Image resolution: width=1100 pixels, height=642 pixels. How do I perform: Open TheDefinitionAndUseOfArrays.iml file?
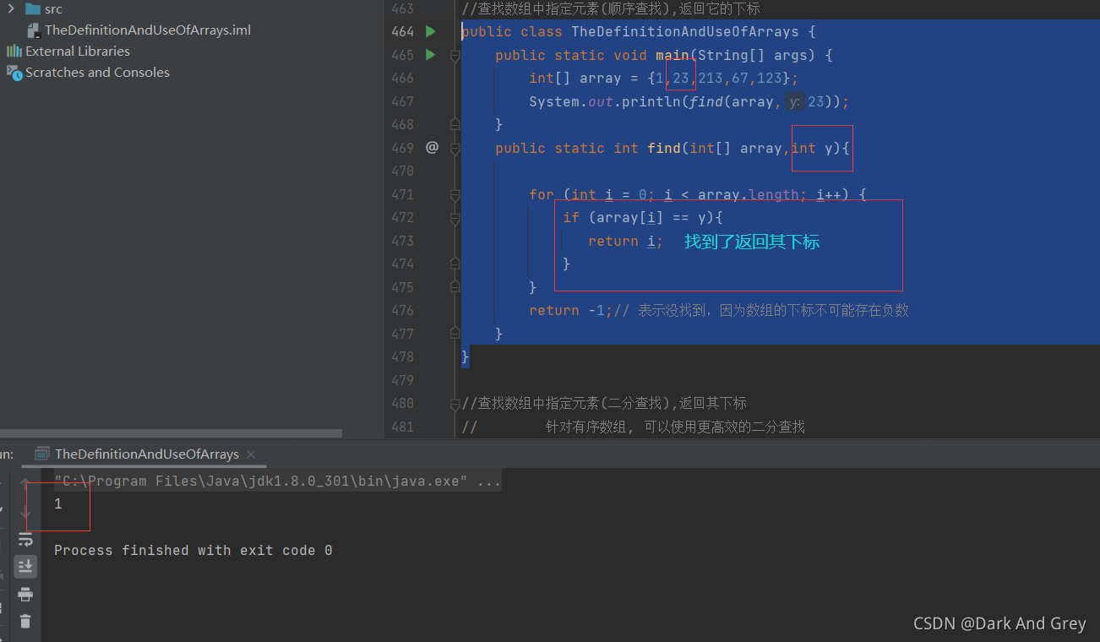pos(147,30)
